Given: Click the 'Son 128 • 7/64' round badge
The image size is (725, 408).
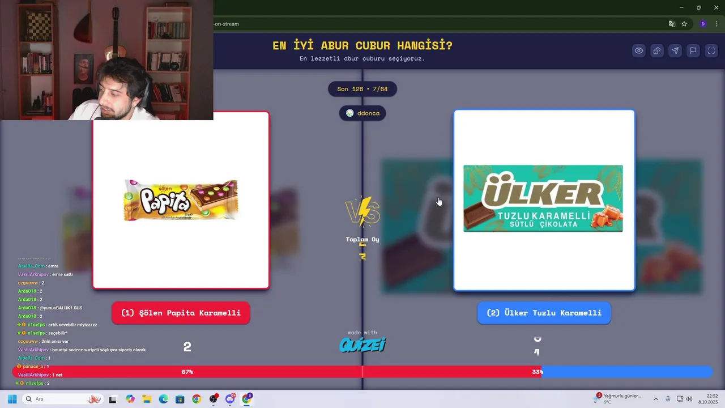Looking at the screenshot, I should (x=362, y=89).
